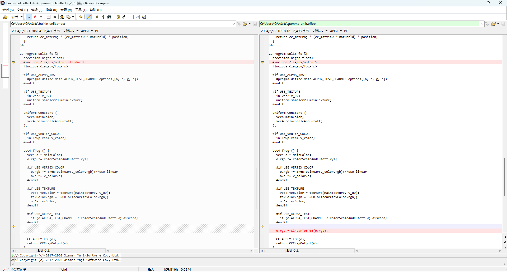Open the 查看 (V) menu
Screen dimensions: 507x272
66,10
